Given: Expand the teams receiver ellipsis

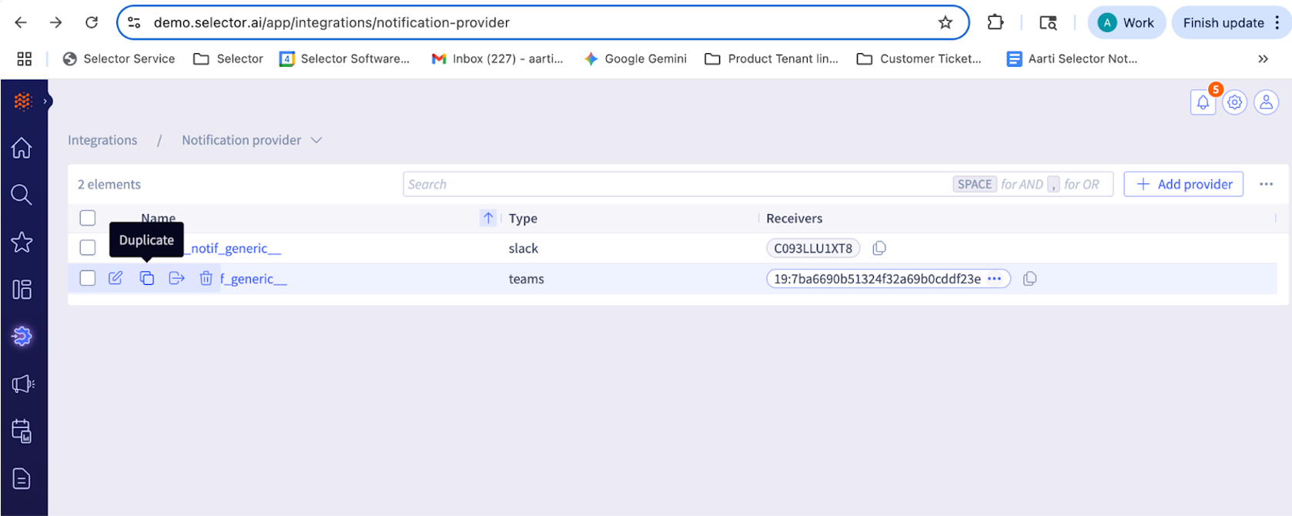Looking at the screenshot, I should (x=994, y=279).
